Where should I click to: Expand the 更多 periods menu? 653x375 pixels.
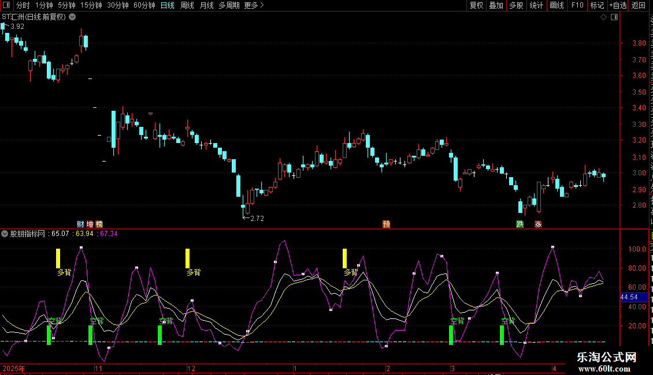[x=254, y=5]
